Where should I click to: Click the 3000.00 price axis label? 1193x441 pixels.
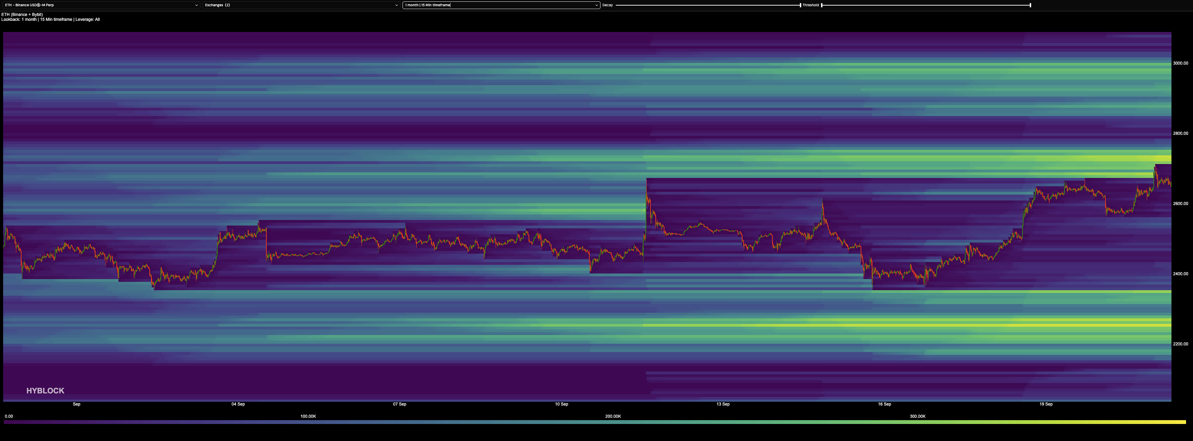[1180, 63]
